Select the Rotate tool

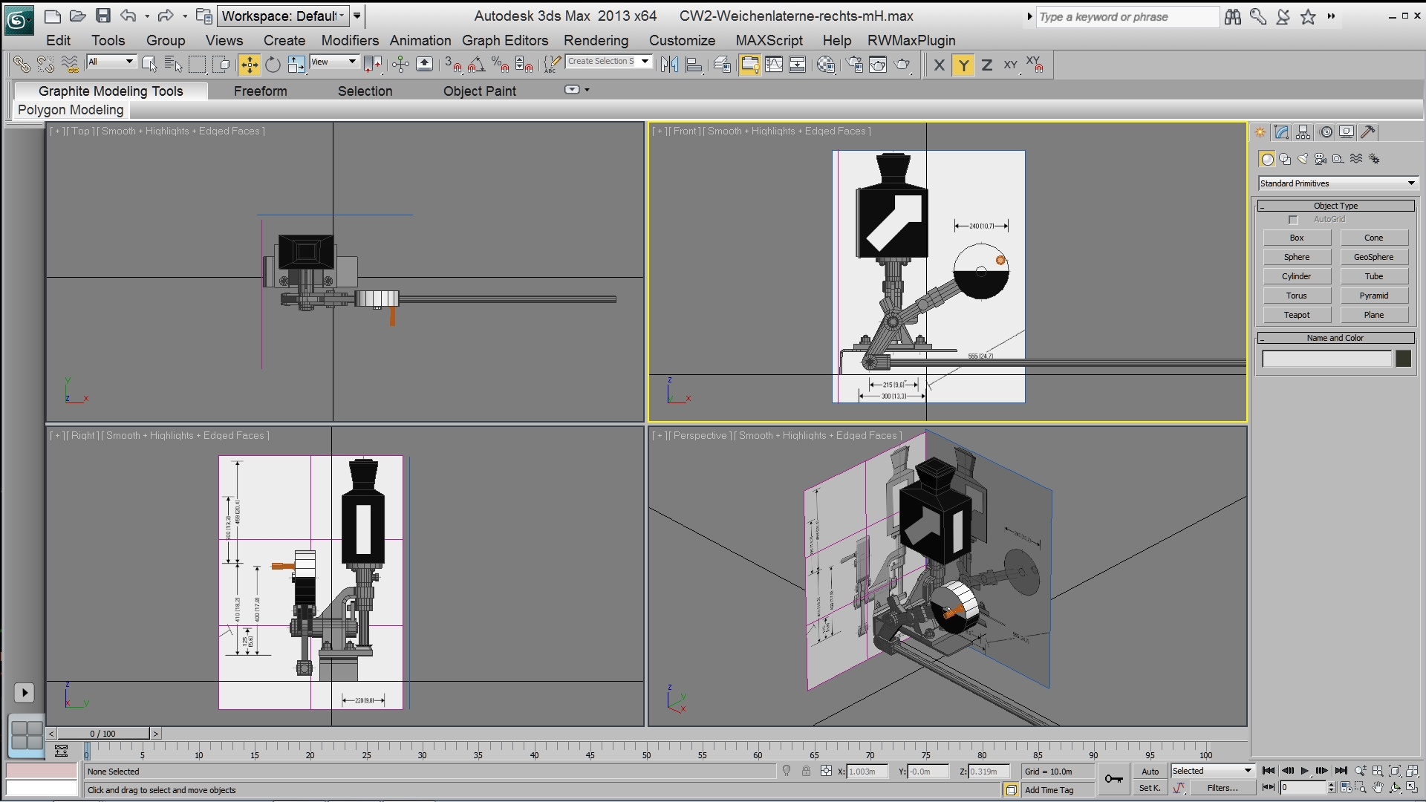tap(273, 65)
